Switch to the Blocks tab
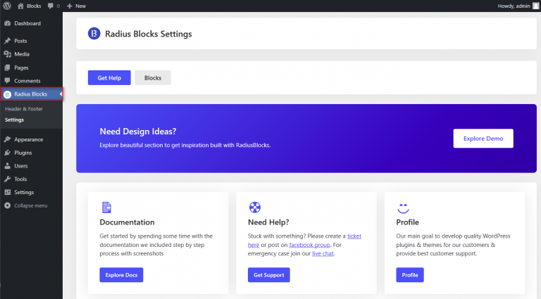 click(153, 78)
